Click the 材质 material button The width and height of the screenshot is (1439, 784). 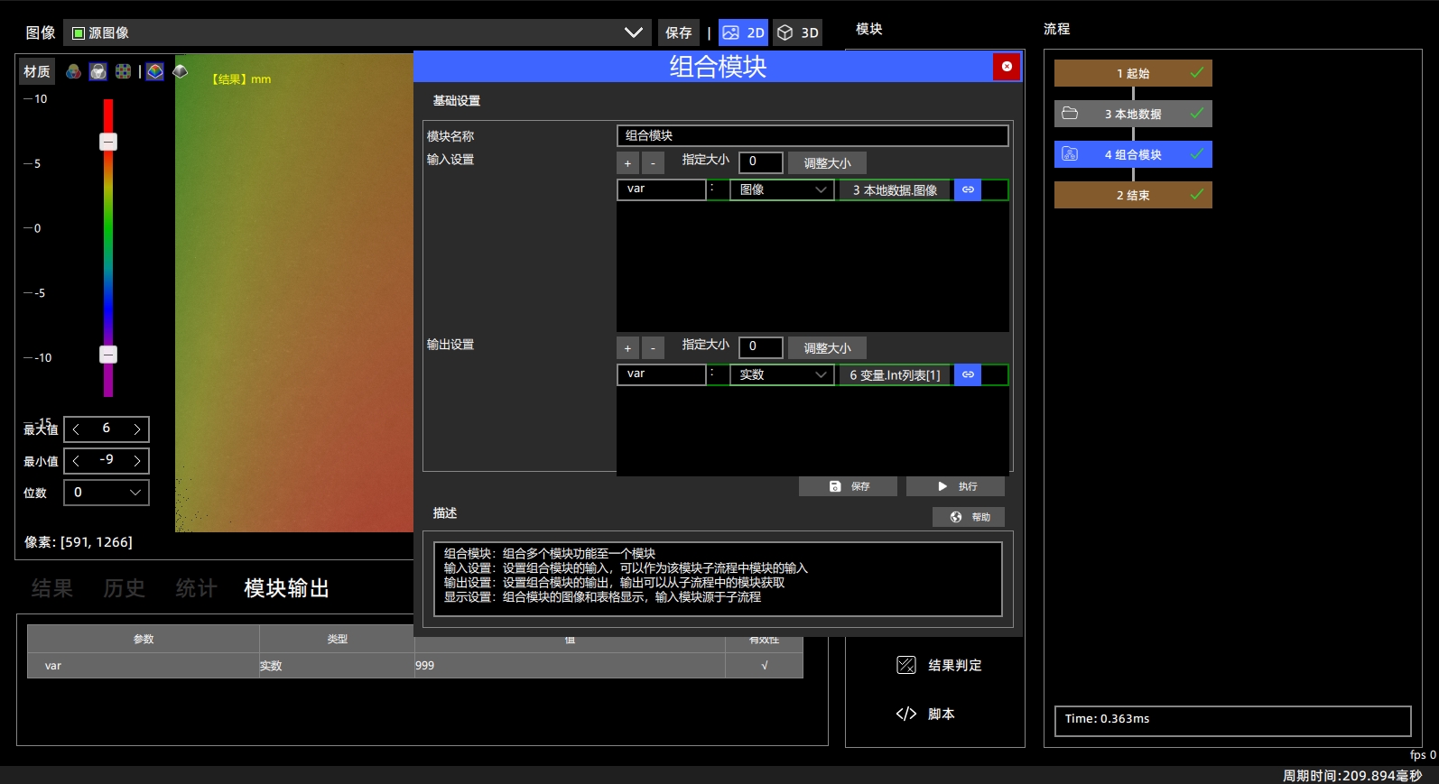(x=37, y=71)
